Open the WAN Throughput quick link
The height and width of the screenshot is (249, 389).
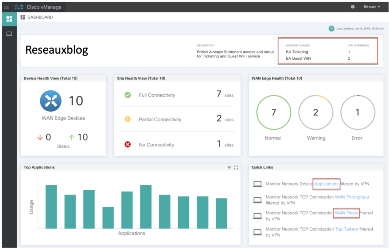[x=352, y=197]
